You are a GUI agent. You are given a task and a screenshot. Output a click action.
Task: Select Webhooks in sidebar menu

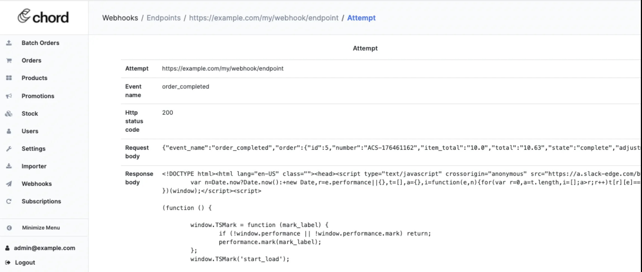click(37, 184)
